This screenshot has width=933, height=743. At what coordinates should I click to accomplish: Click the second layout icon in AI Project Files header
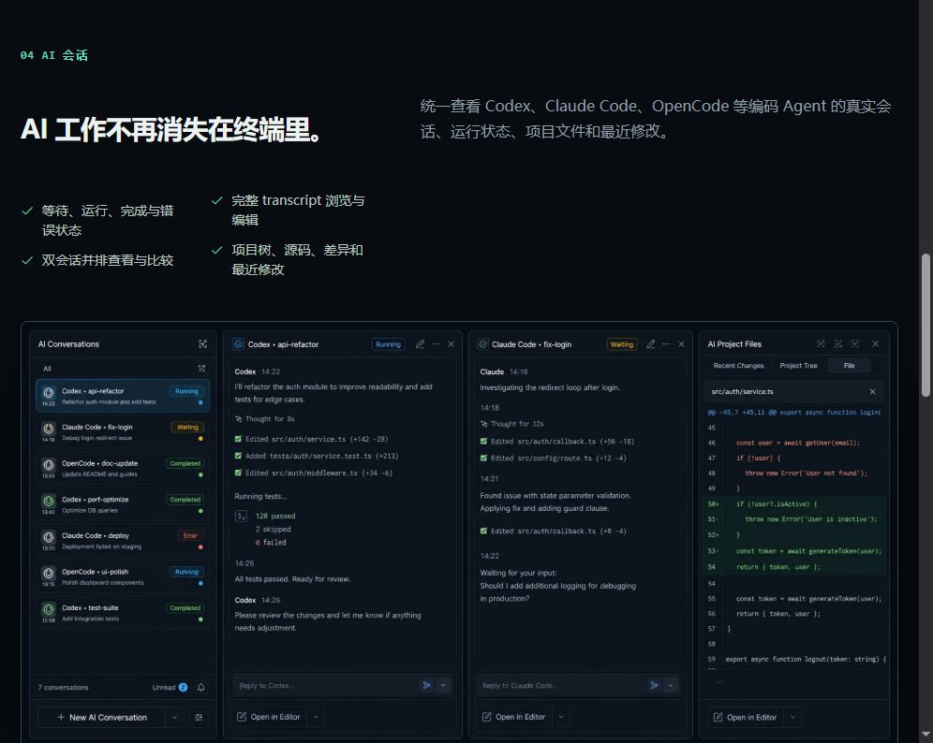(837, 343)
